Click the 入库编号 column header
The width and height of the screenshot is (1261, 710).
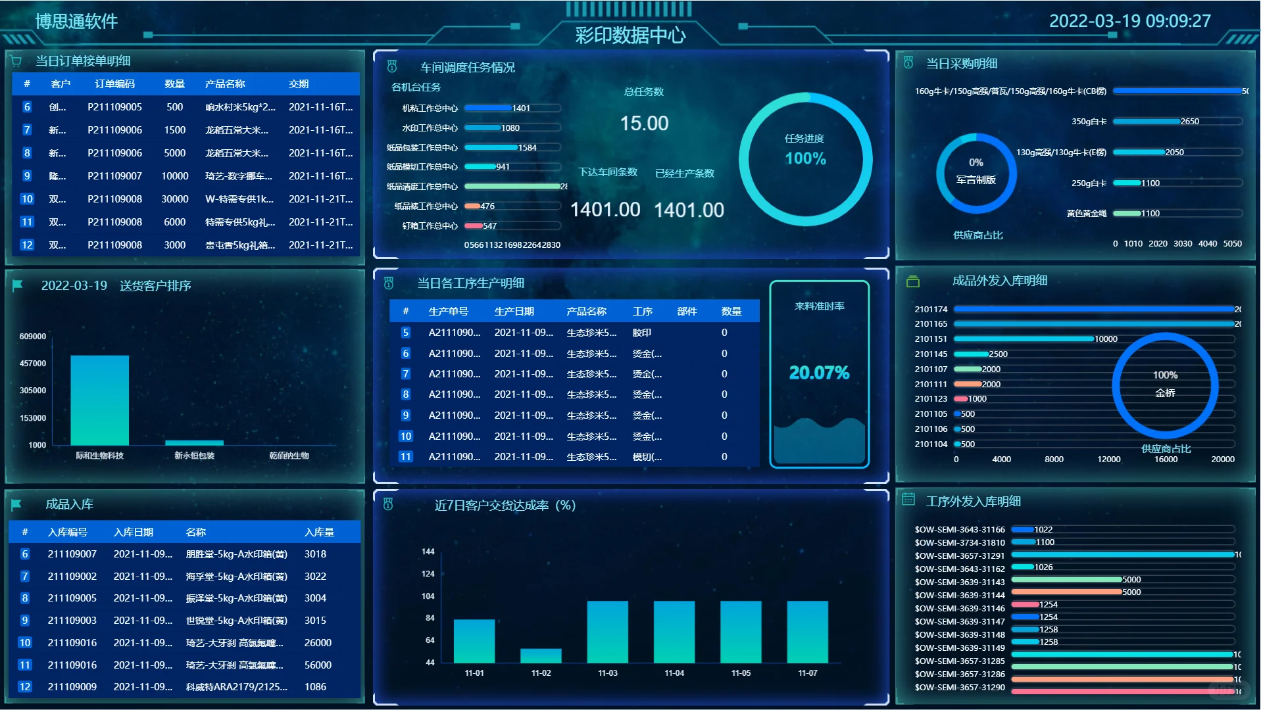[68, 532]
